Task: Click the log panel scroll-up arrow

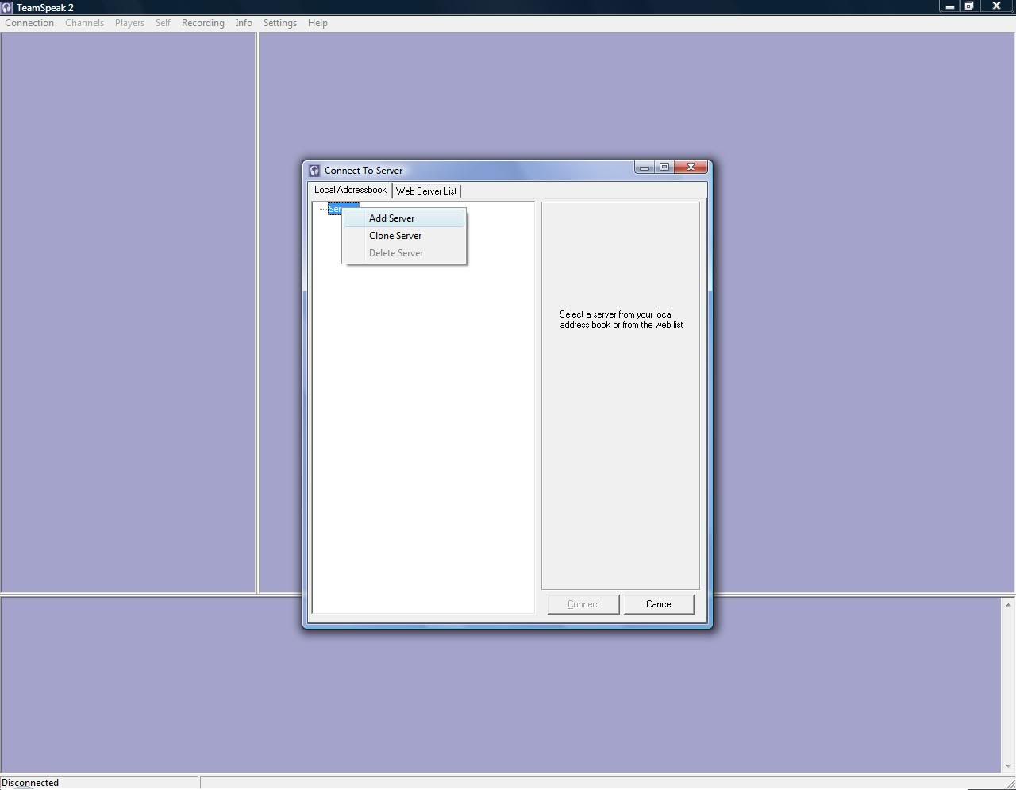Action: point(1008,605)
